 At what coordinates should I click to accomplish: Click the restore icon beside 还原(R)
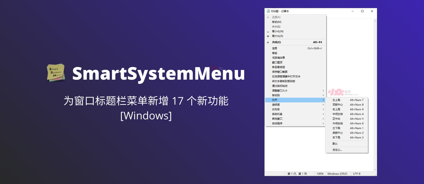point(268,17)
